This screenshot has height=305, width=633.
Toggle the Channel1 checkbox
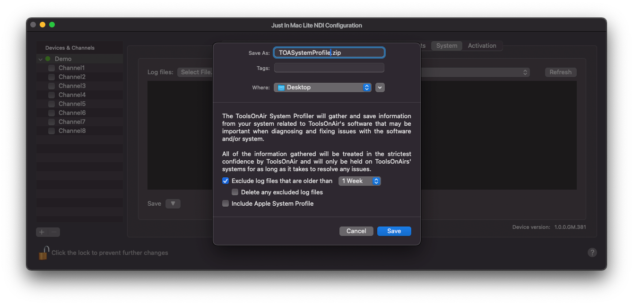(52, 68)
